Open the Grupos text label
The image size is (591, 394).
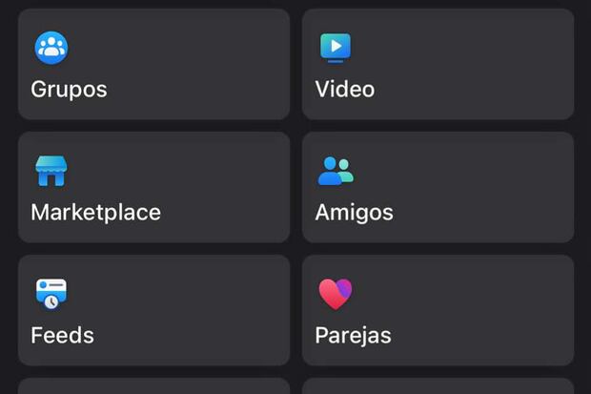[69, 90]
